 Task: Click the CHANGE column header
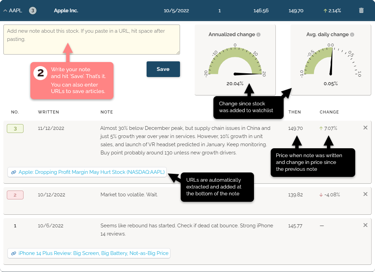329,112
